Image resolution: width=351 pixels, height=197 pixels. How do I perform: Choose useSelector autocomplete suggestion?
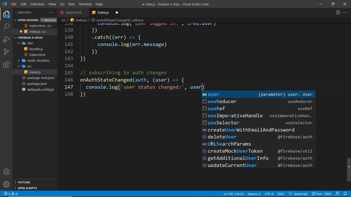click(258, 123)
